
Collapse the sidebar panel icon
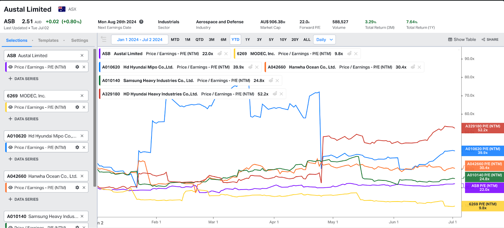(104, 39)
